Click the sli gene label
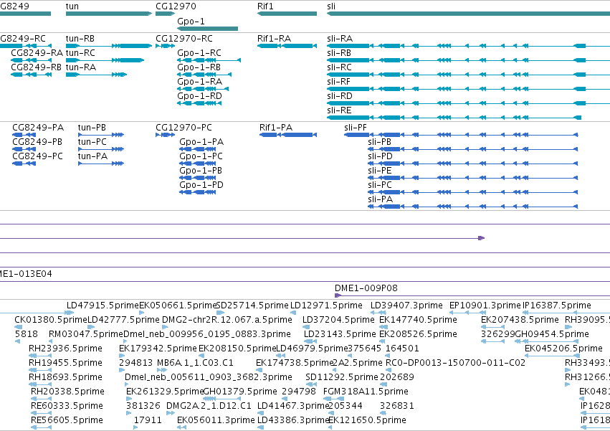The image size is (610, 431). click(x=331, y=6)
